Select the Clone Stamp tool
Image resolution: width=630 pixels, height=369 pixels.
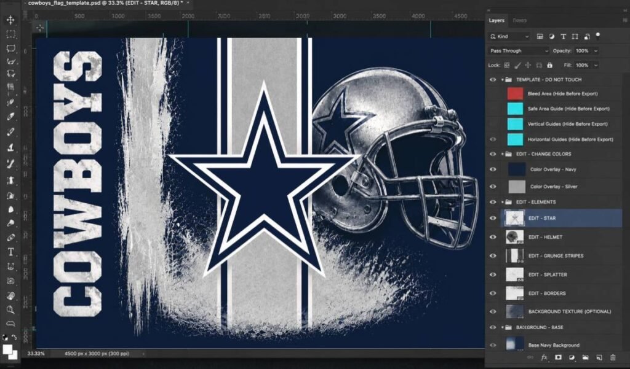coord(11,147)
